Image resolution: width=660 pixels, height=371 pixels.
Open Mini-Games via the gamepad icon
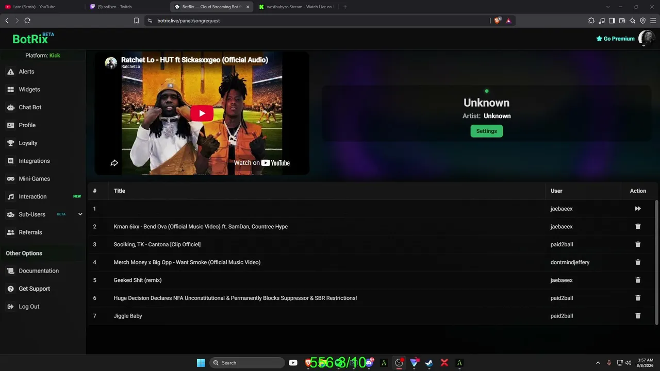click(10, 179)
